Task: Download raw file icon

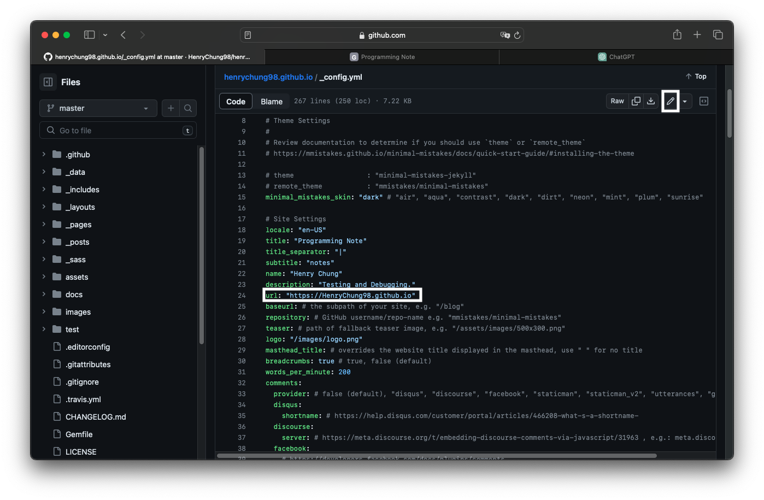Action: 651,101
